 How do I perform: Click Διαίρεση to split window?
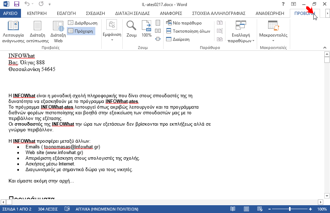coord(178,39)
